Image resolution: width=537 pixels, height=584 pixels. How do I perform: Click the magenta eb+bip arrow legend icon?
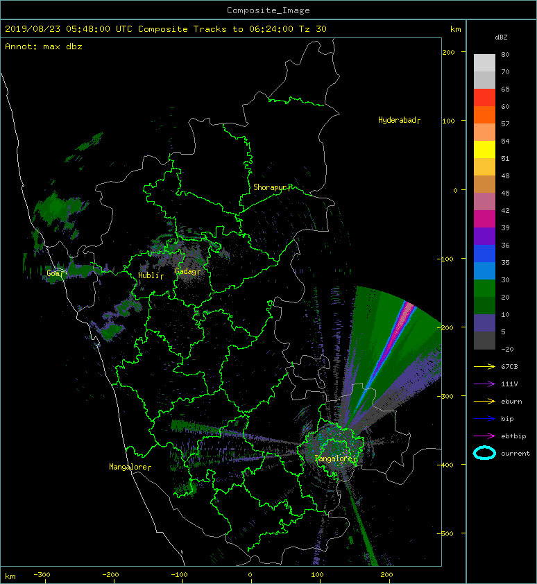pyautogui.click(x=484, y=436)
